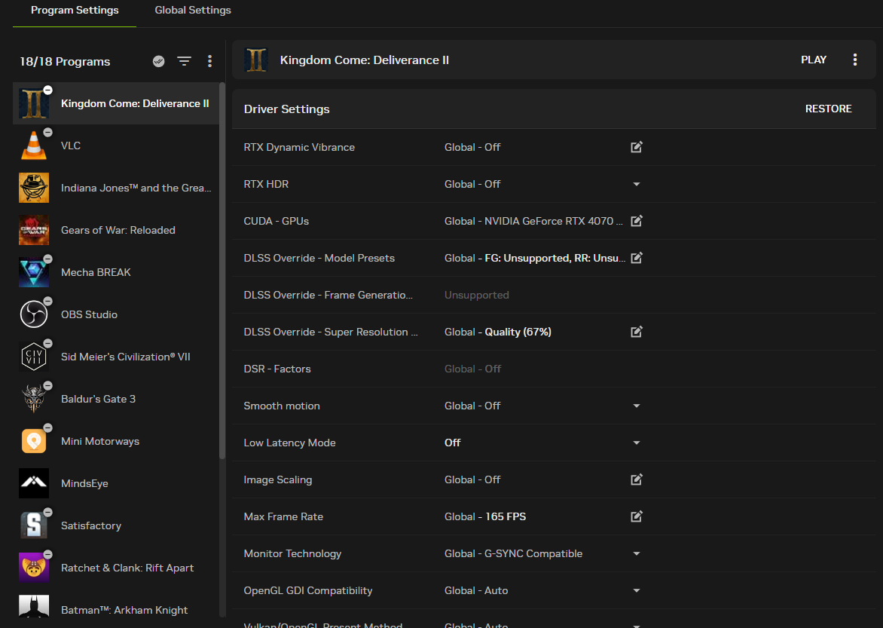The image size is (883, 628).
Task: Edit the Max Frame Rate setting
Action: pyautogui.click(x=637, y=516)
